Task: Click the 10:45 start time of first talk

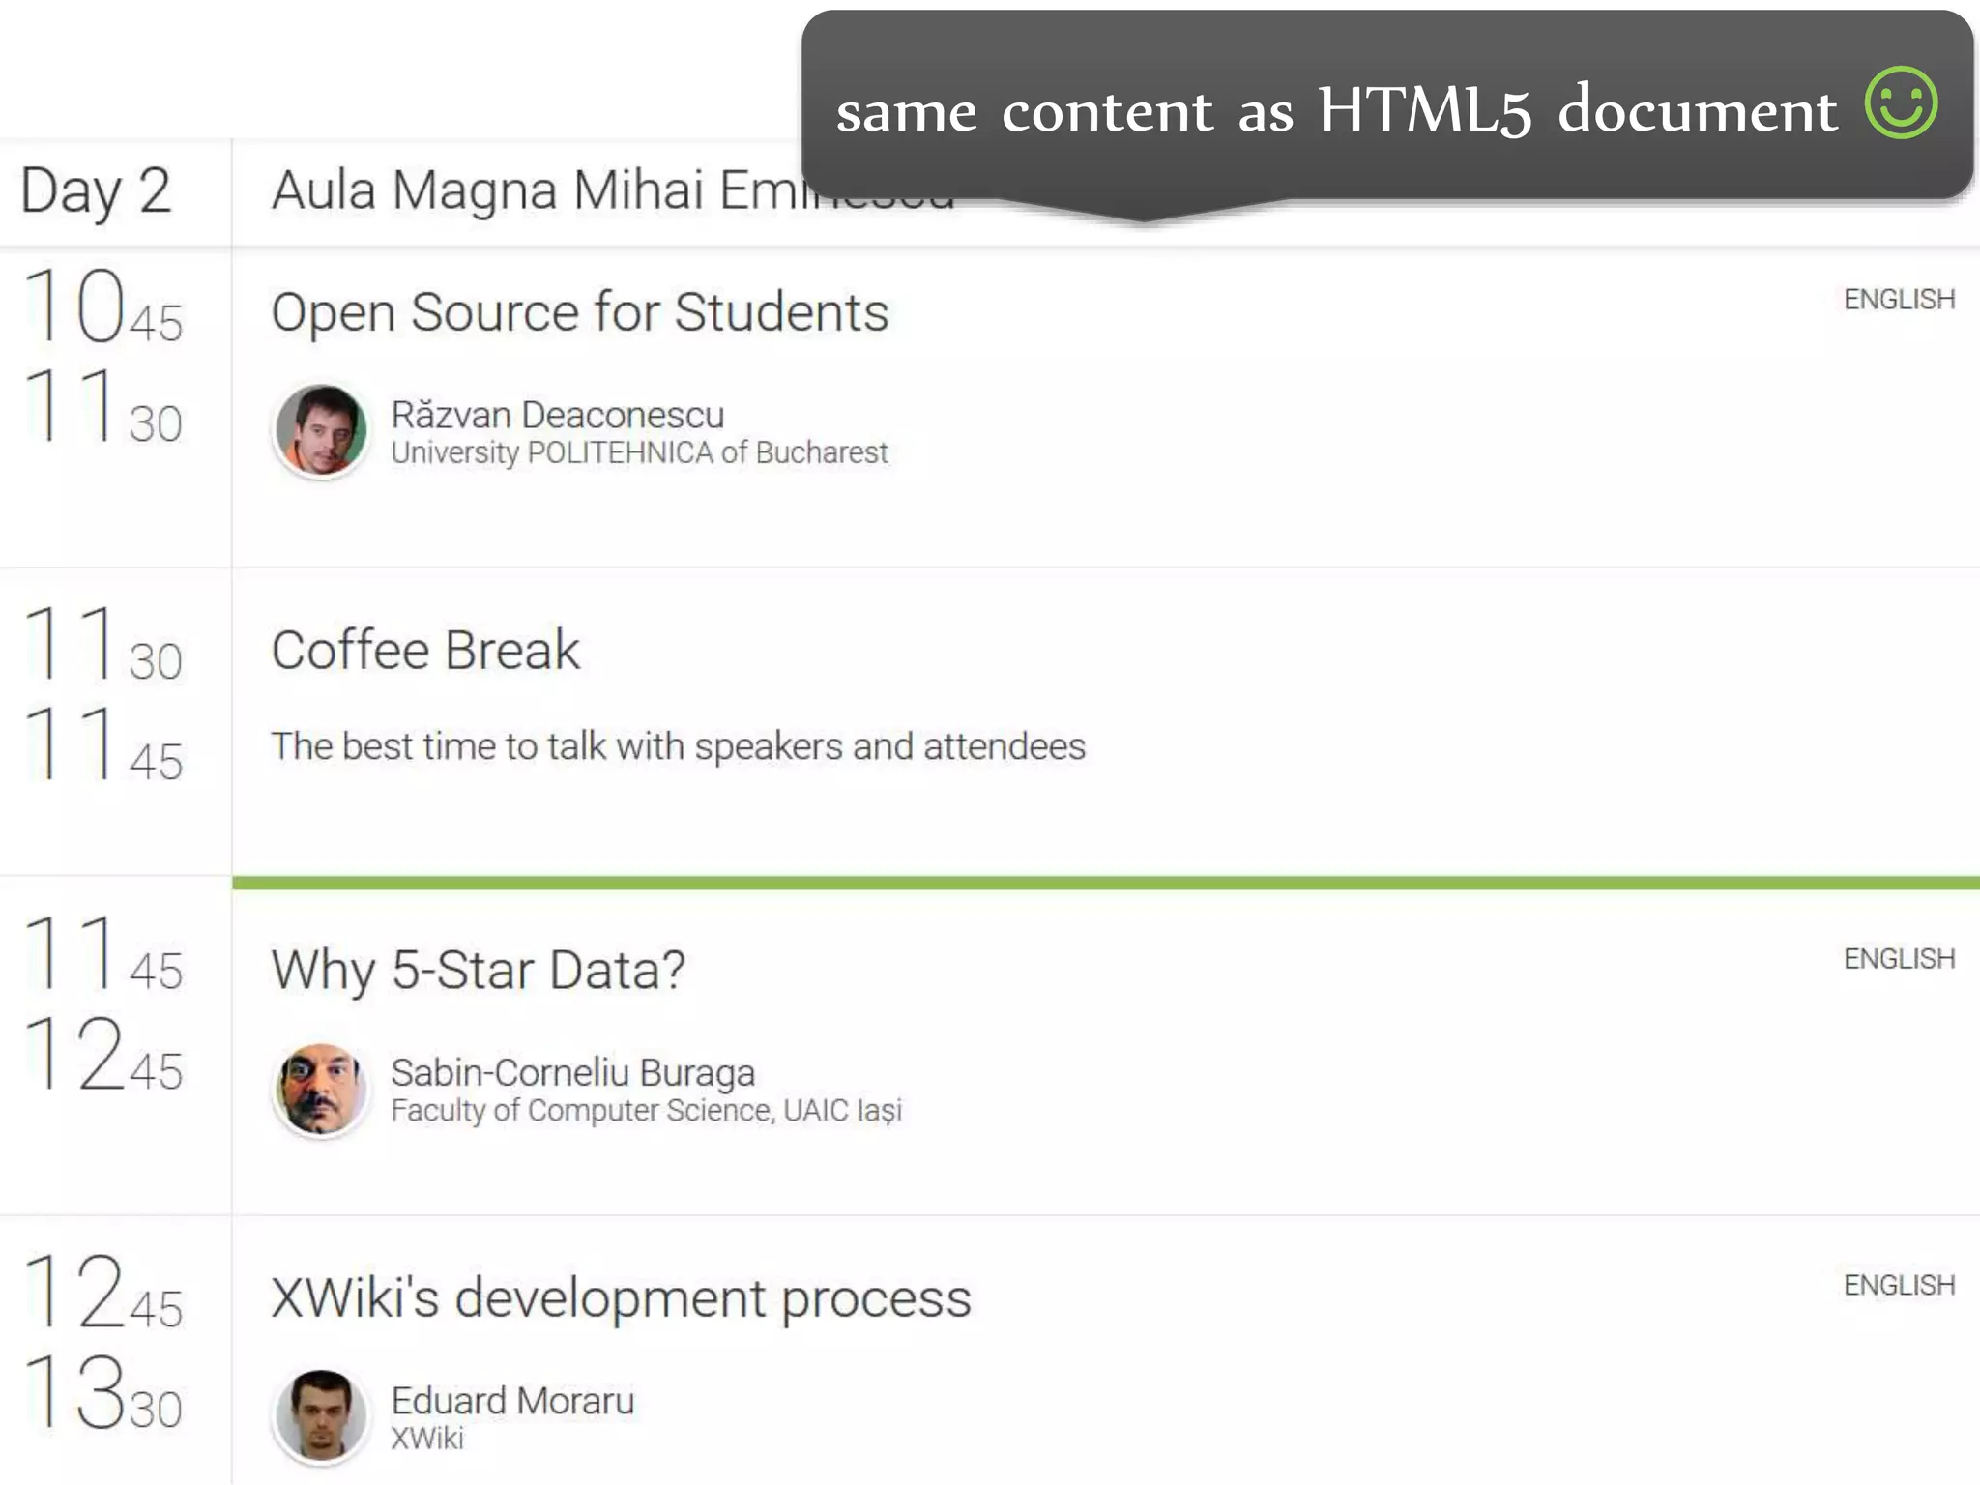Action: pyautogui.click(x=102, y=306)
